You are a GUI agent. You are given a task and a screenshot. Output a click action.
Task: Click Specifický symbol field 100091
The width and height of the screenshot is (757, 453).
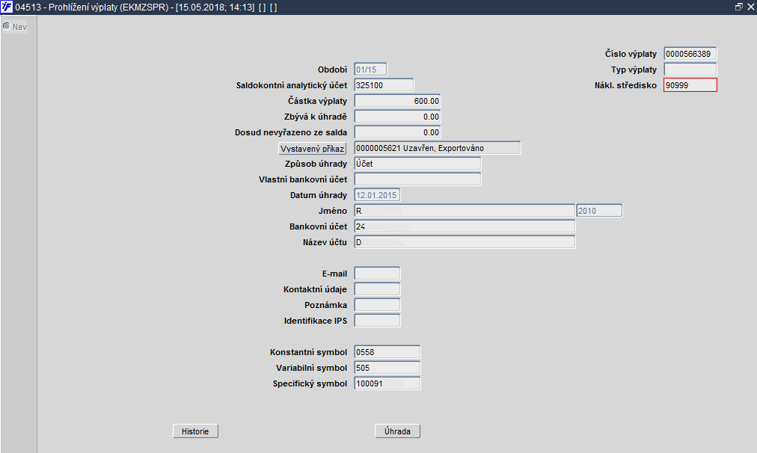(387, 383)
